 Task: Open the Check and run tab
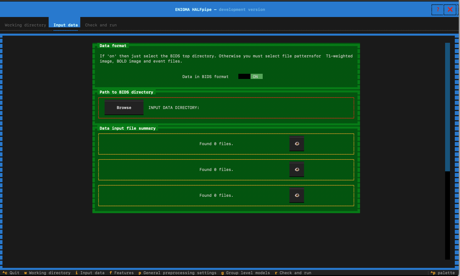(x=101, y=25)
